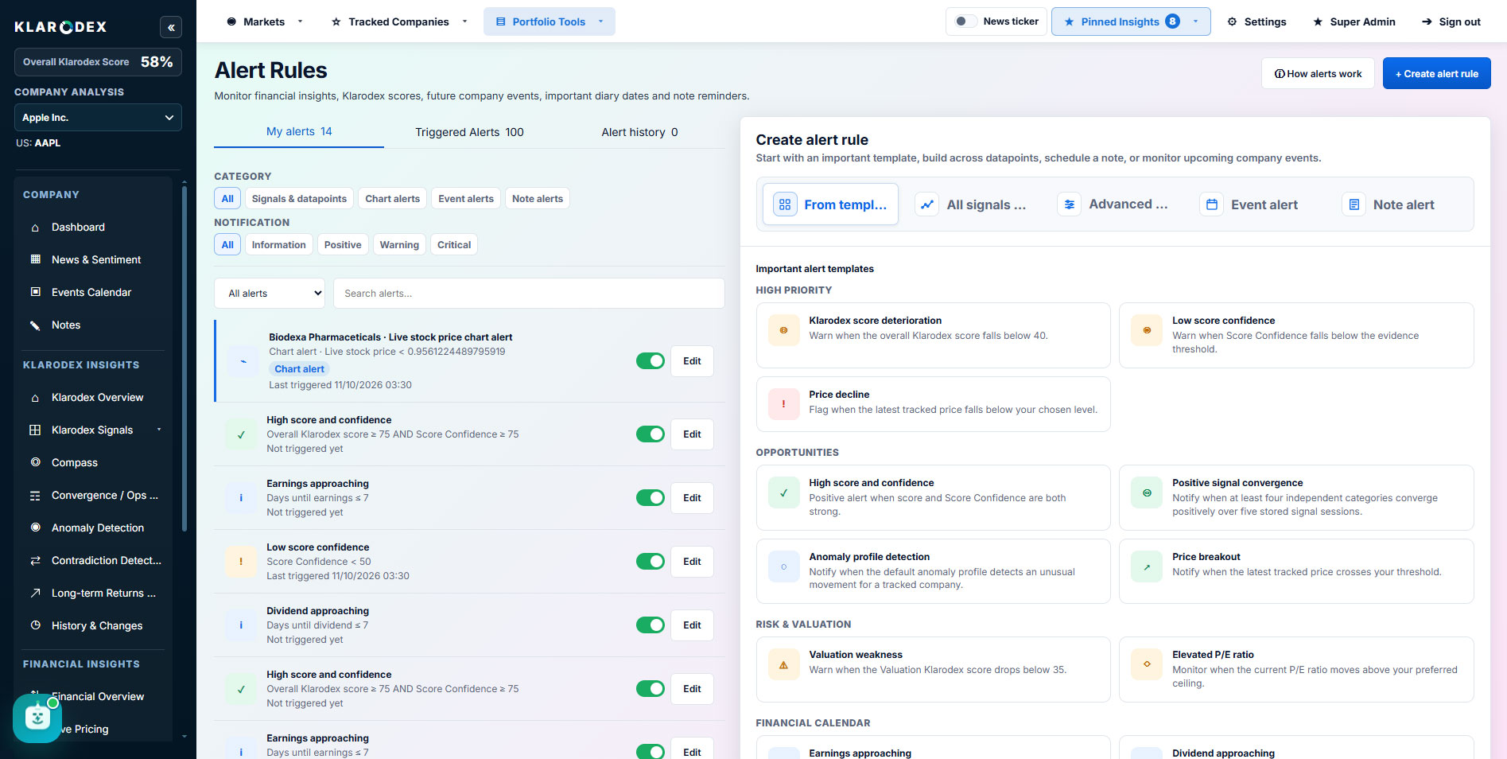Filter notifications by Critical
This screenshot has width=1507, height=759.
point(453,245)
